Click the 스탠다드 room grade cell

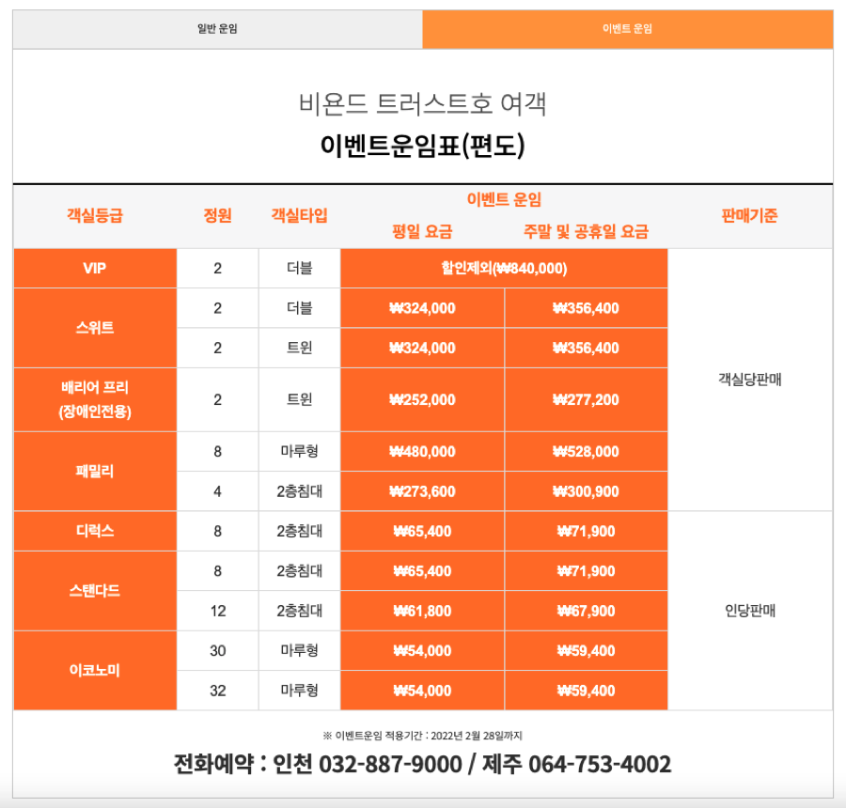coord(95,591)
